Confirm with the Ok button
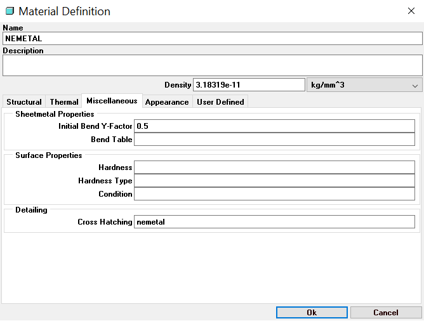Viewport: 424px width, 321px height. 312,313
